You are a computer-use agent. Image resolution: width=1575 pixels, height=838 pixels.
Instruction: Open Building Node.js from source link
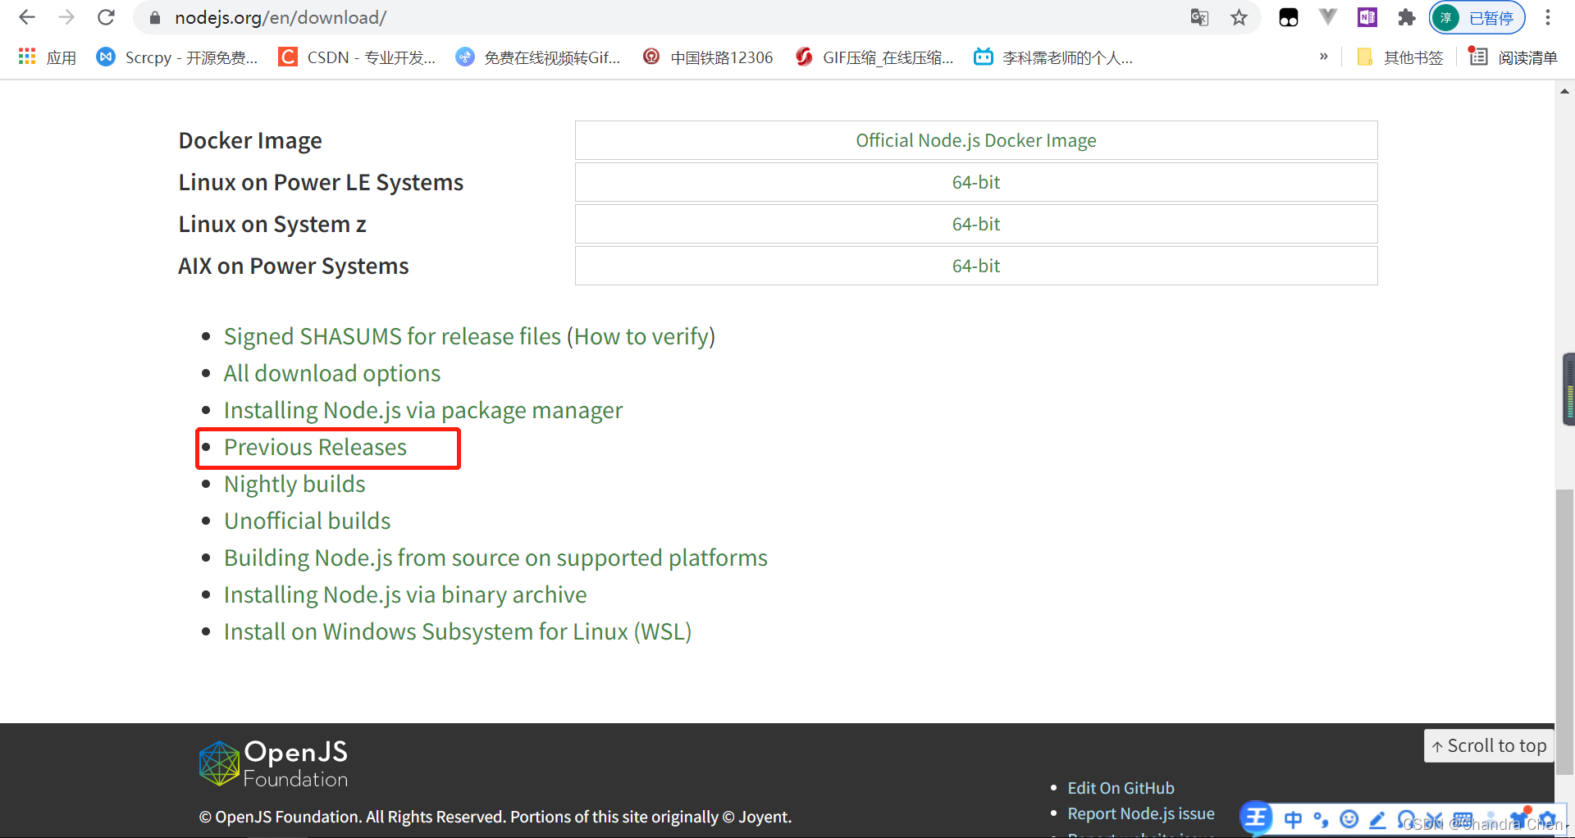pyautogui.click(x=495, y=558)
